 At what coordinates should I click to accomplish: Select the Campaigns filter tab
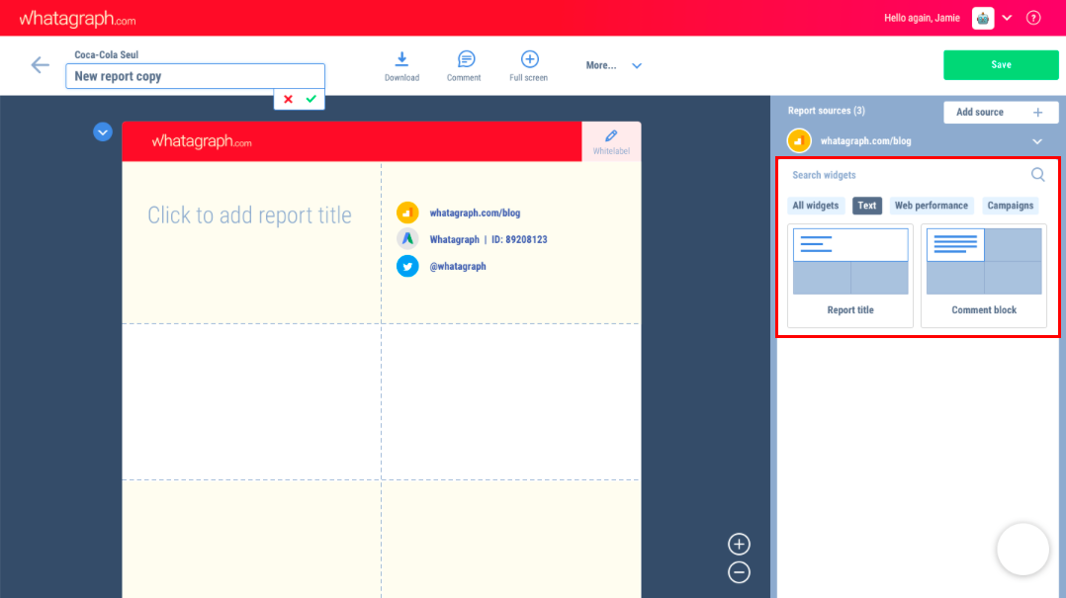(x=1011, y=206)
